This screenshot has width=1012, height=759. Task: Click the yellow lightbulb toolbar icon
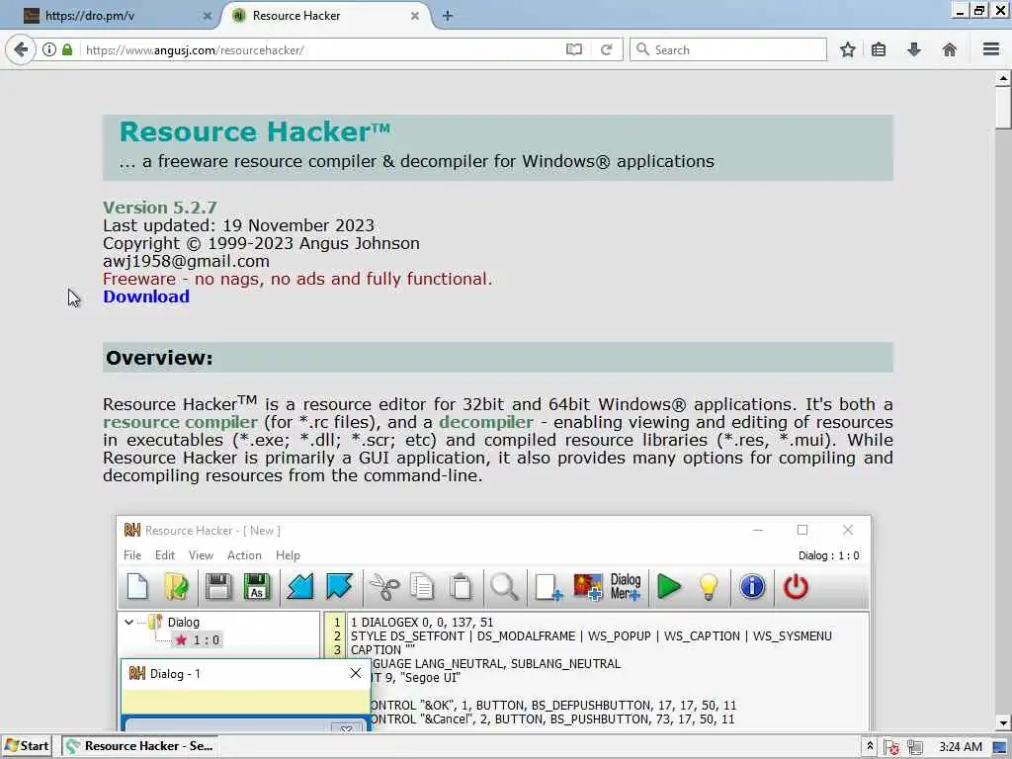click(709, 587)
